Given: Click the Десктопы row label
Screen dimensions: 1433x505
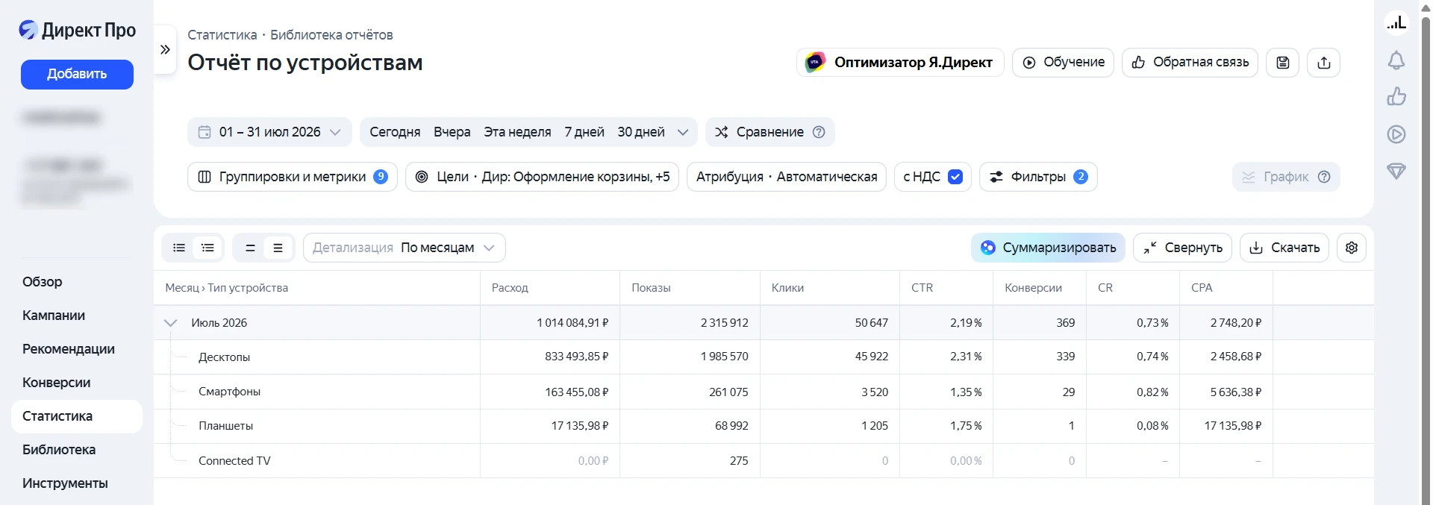Looking at the screenshot, I should (224, 357).
